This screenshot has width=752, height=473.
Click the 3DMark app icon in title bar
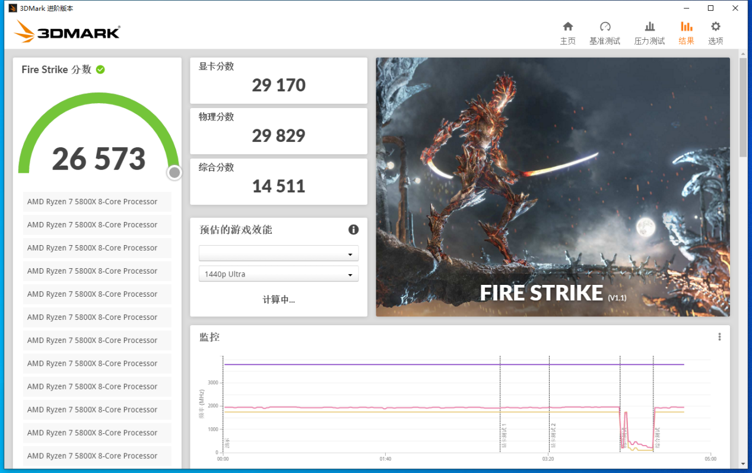(x=12, y=8)
